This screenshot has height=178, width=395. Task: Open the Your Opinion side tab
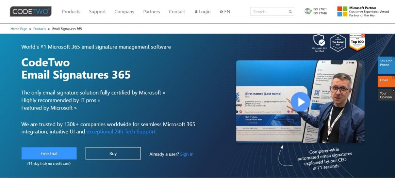(386, 95)
